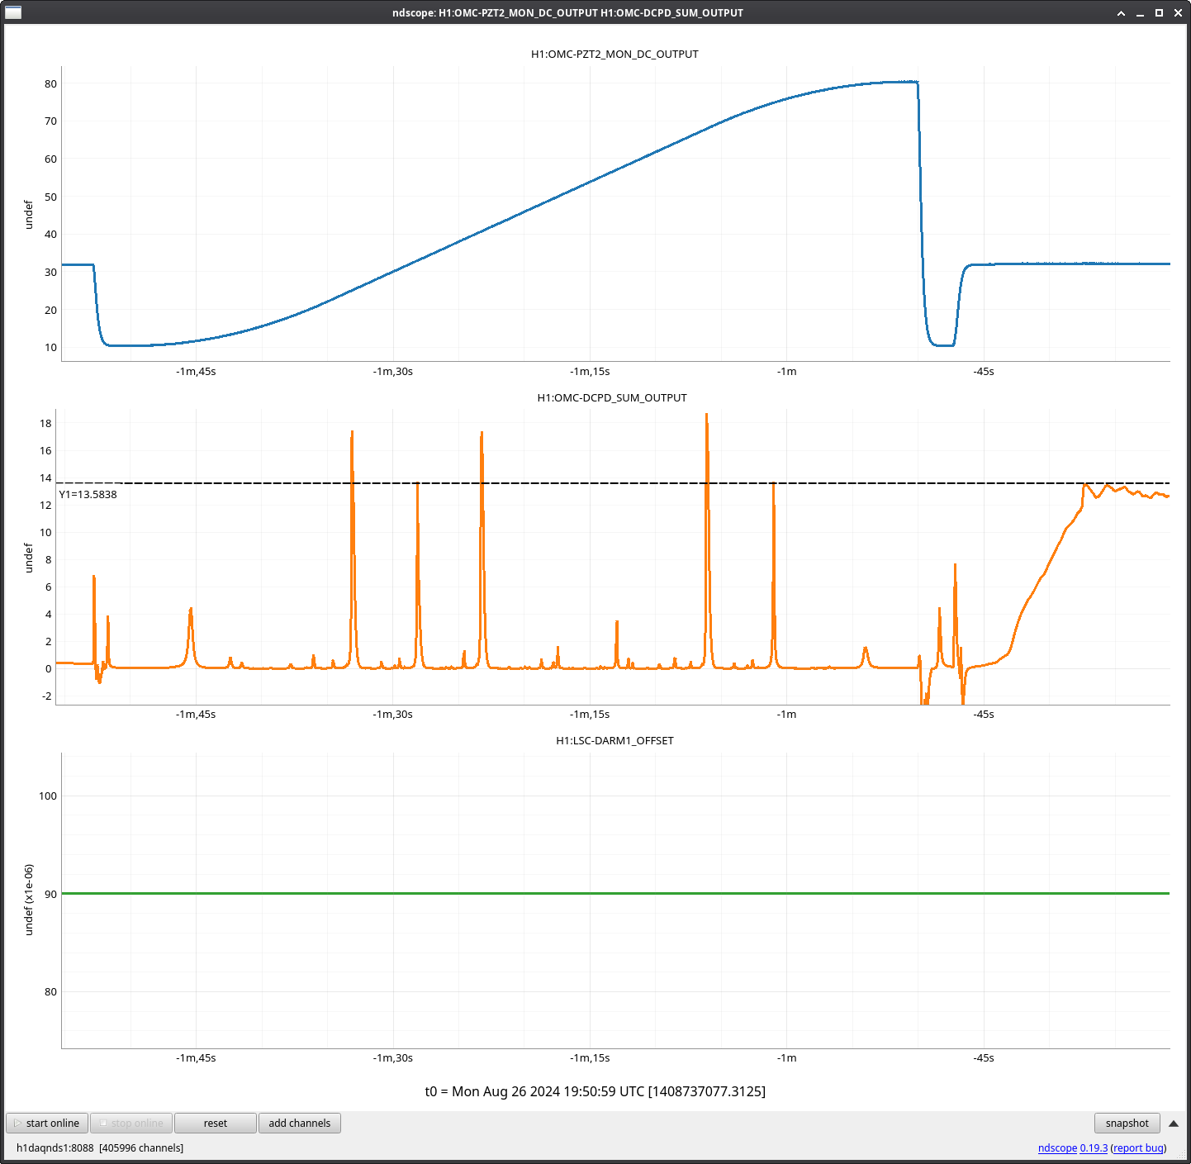Image resolution: width=1191 pixels, height=1164 pixels.
Task: Follow the report bug link
Action: (1138, 1147)
